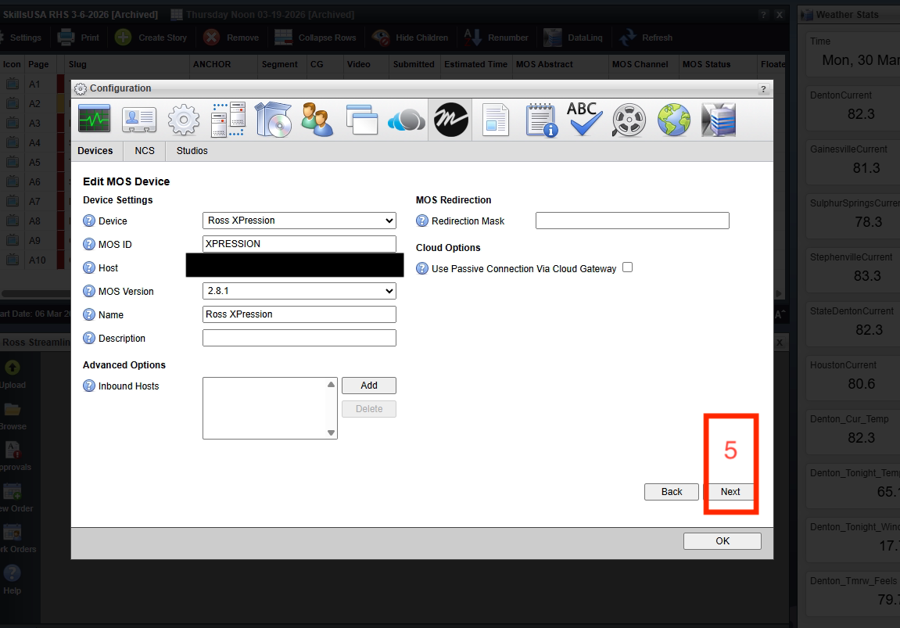Click the MOS ID field containing XPRESSION

(299, 244)
